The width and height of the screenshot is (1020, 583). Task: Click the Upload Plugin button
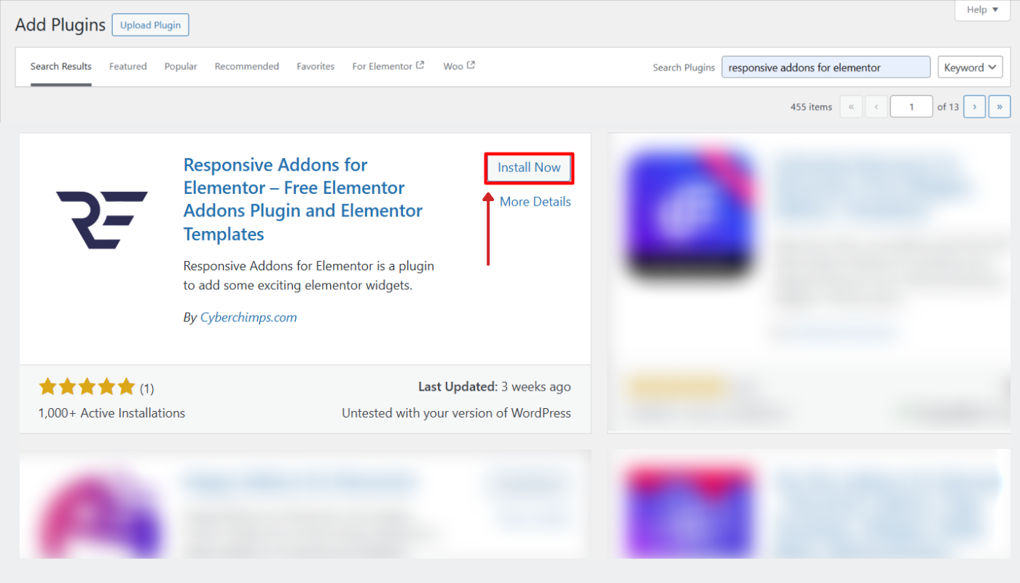point(150,25)
